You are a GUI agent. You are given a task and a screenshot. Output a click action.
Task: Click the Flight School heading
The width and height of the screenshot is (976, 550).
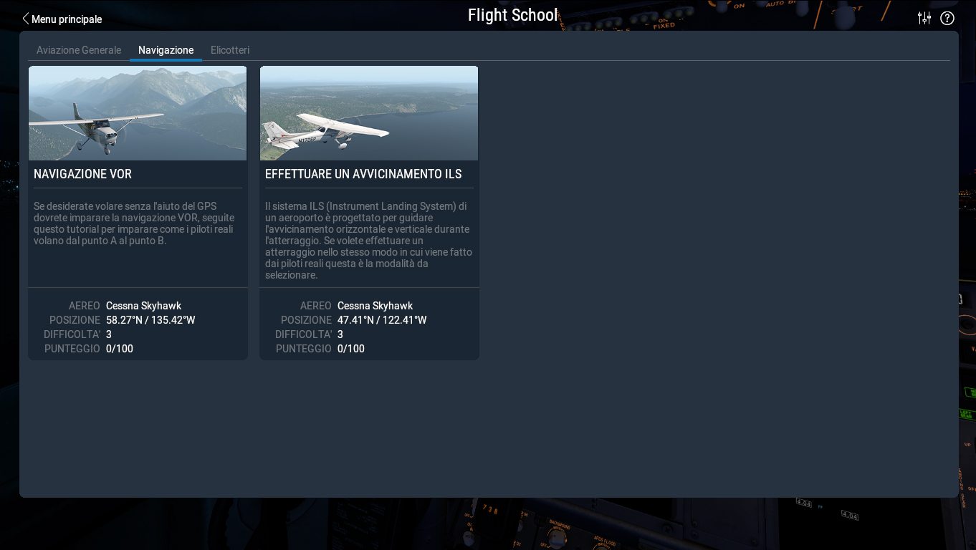click(512, 15)
